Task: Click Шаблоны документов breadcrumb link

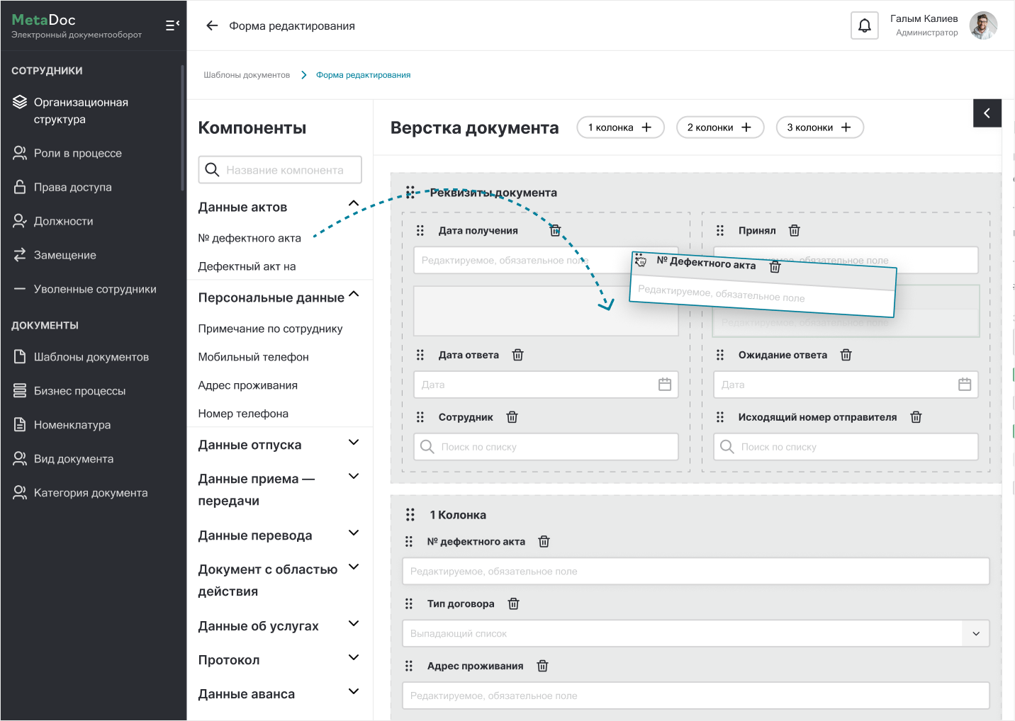Action: 247,75
